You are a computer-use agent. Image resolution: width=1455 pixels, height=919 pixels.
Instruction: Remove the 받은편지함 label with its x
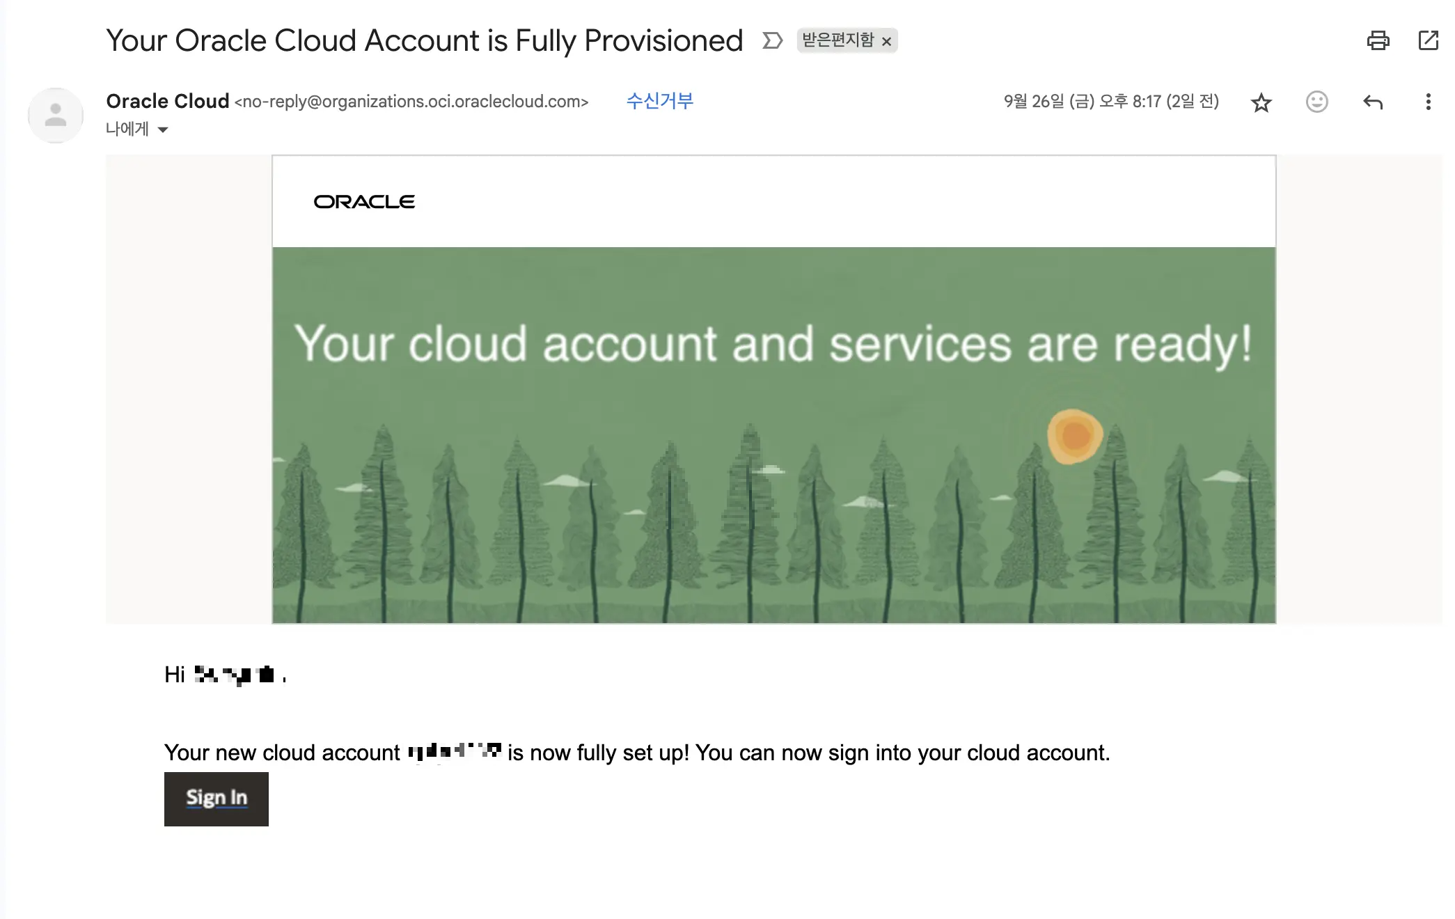coord(888,42)
